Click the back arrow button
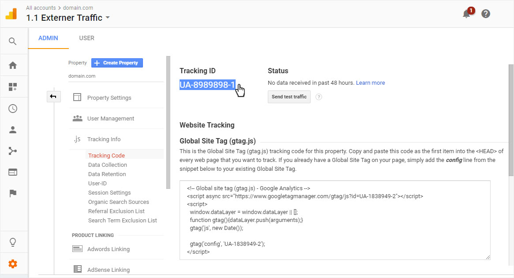This screenshot has width=514, height=278. 53,96
